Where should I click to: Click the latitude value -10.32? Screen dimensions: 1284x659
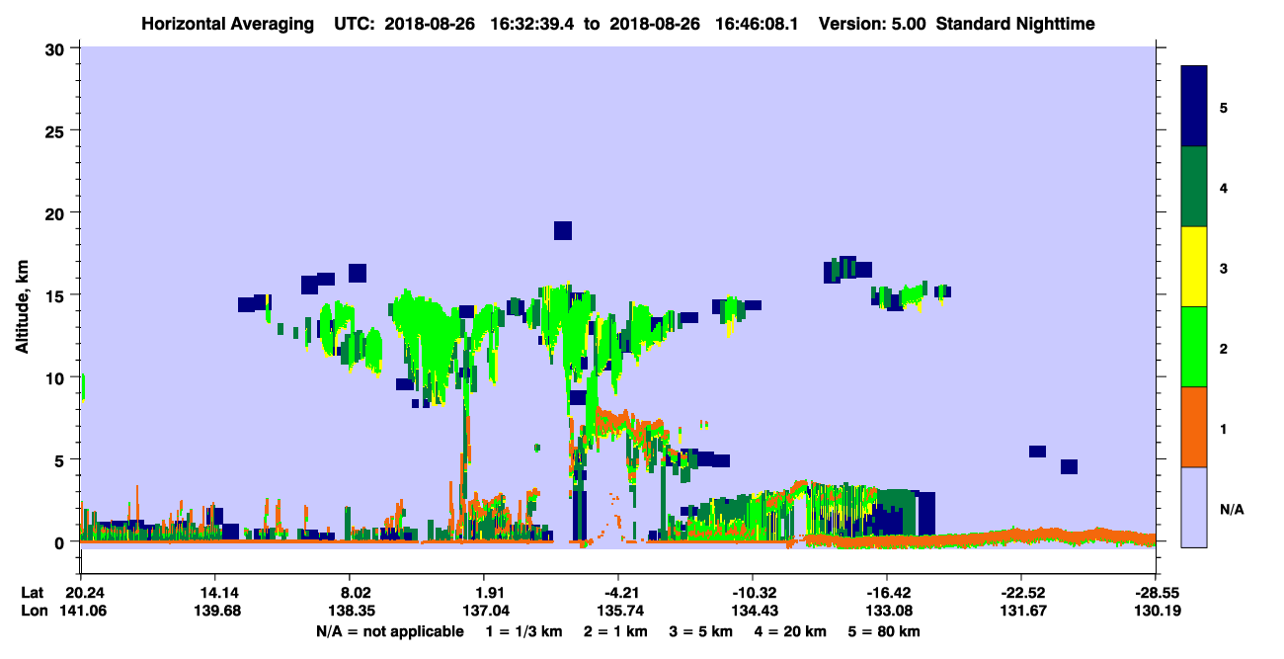[x=752, y=593]
